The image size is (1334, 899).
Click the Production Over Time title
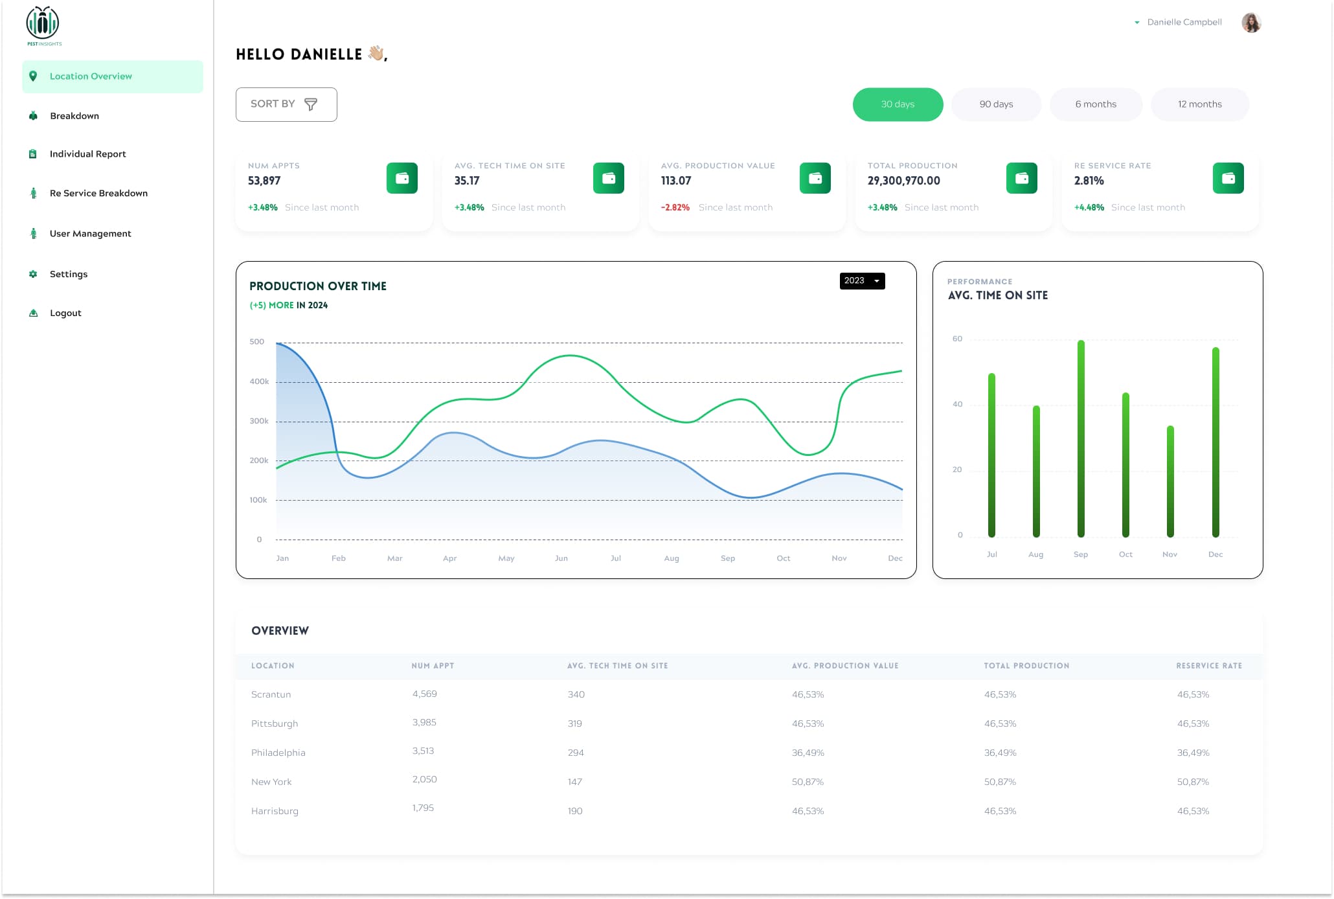[x=318, y=286]
